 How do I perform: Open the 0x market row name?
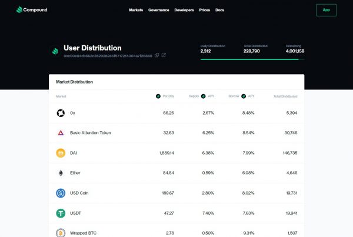[x=72, y=113]
